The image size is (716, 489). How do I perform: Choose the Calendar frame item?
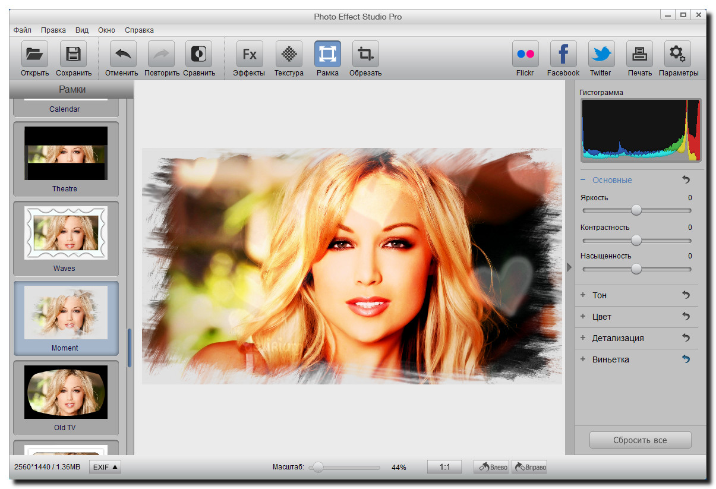66,108
